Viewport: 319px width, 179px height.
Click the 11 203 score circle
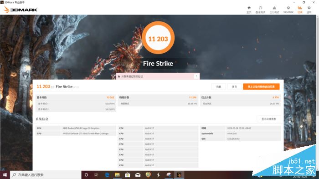click(x=158, y=38)
